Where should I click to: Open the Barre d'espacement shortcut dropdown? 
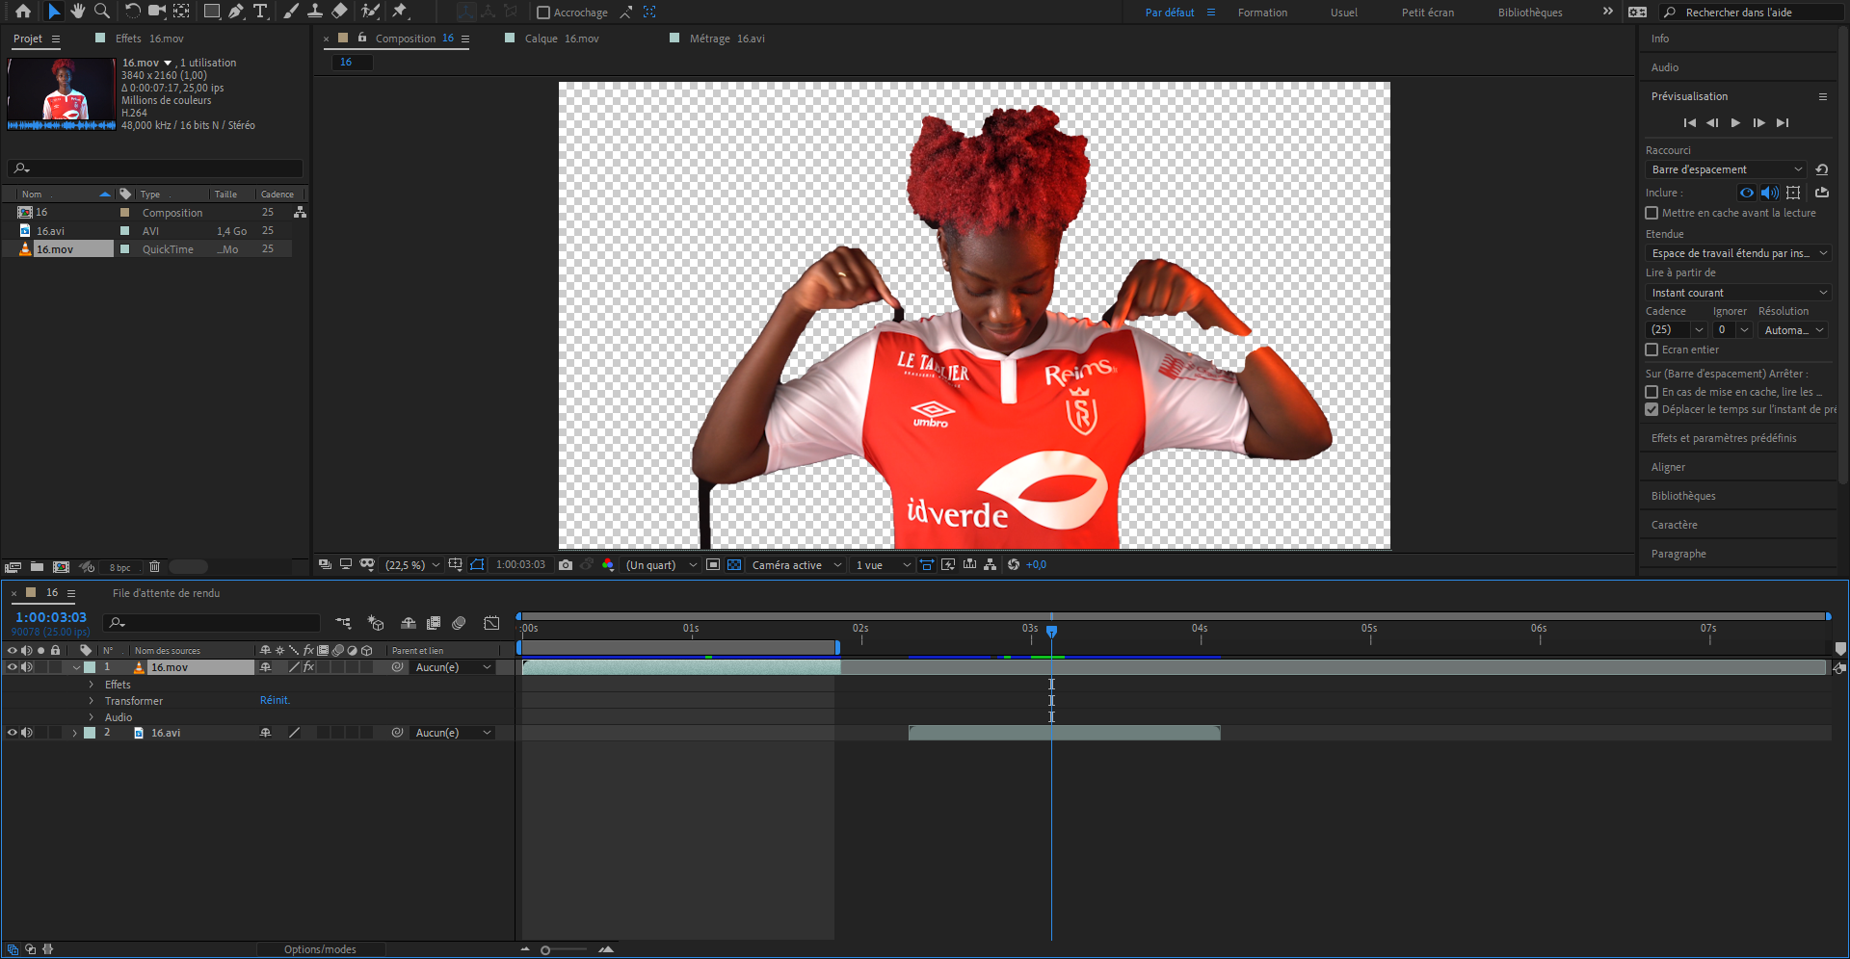point(1726,169)
